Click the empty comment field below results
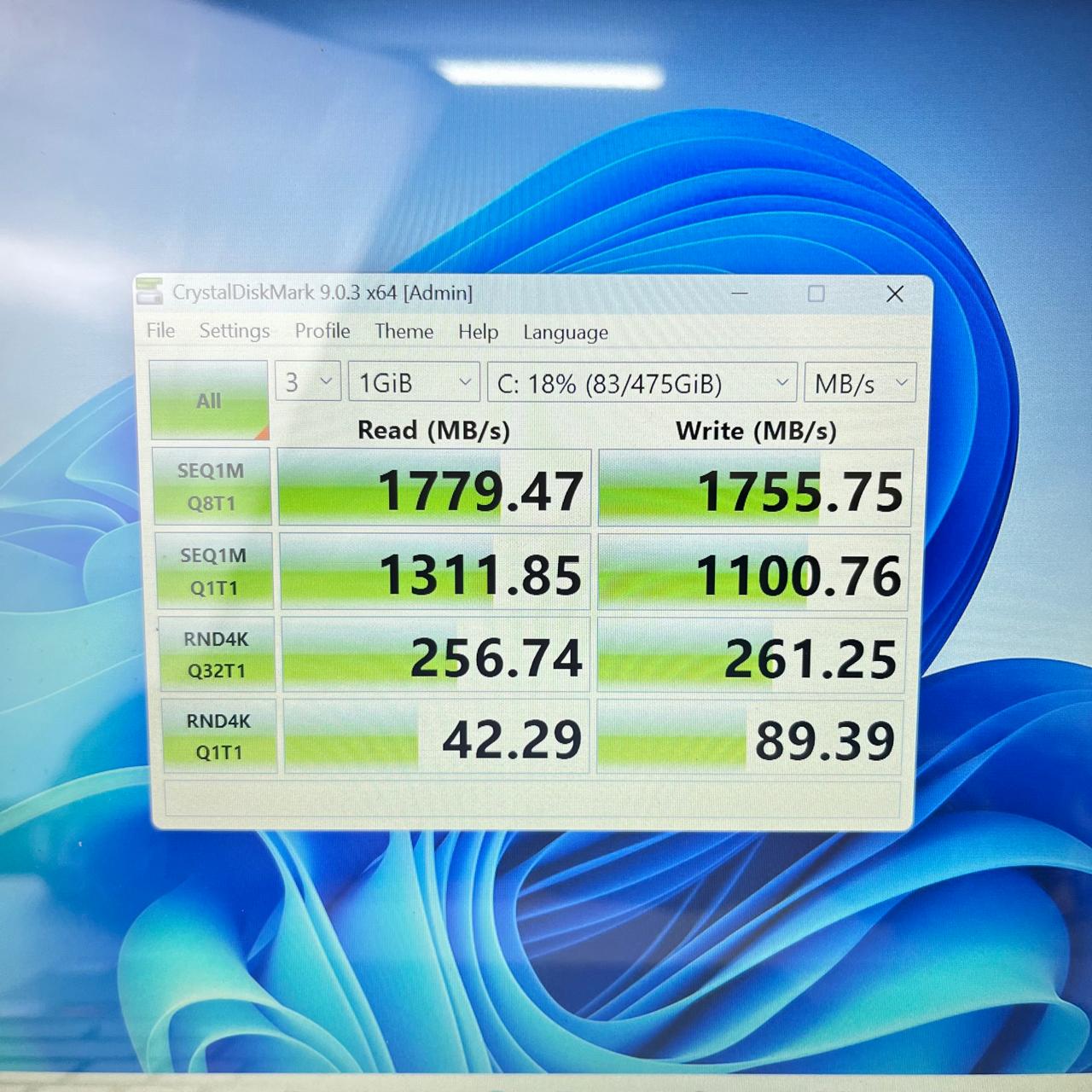Screen dimensions: 1092x1092 click(531, 799)
